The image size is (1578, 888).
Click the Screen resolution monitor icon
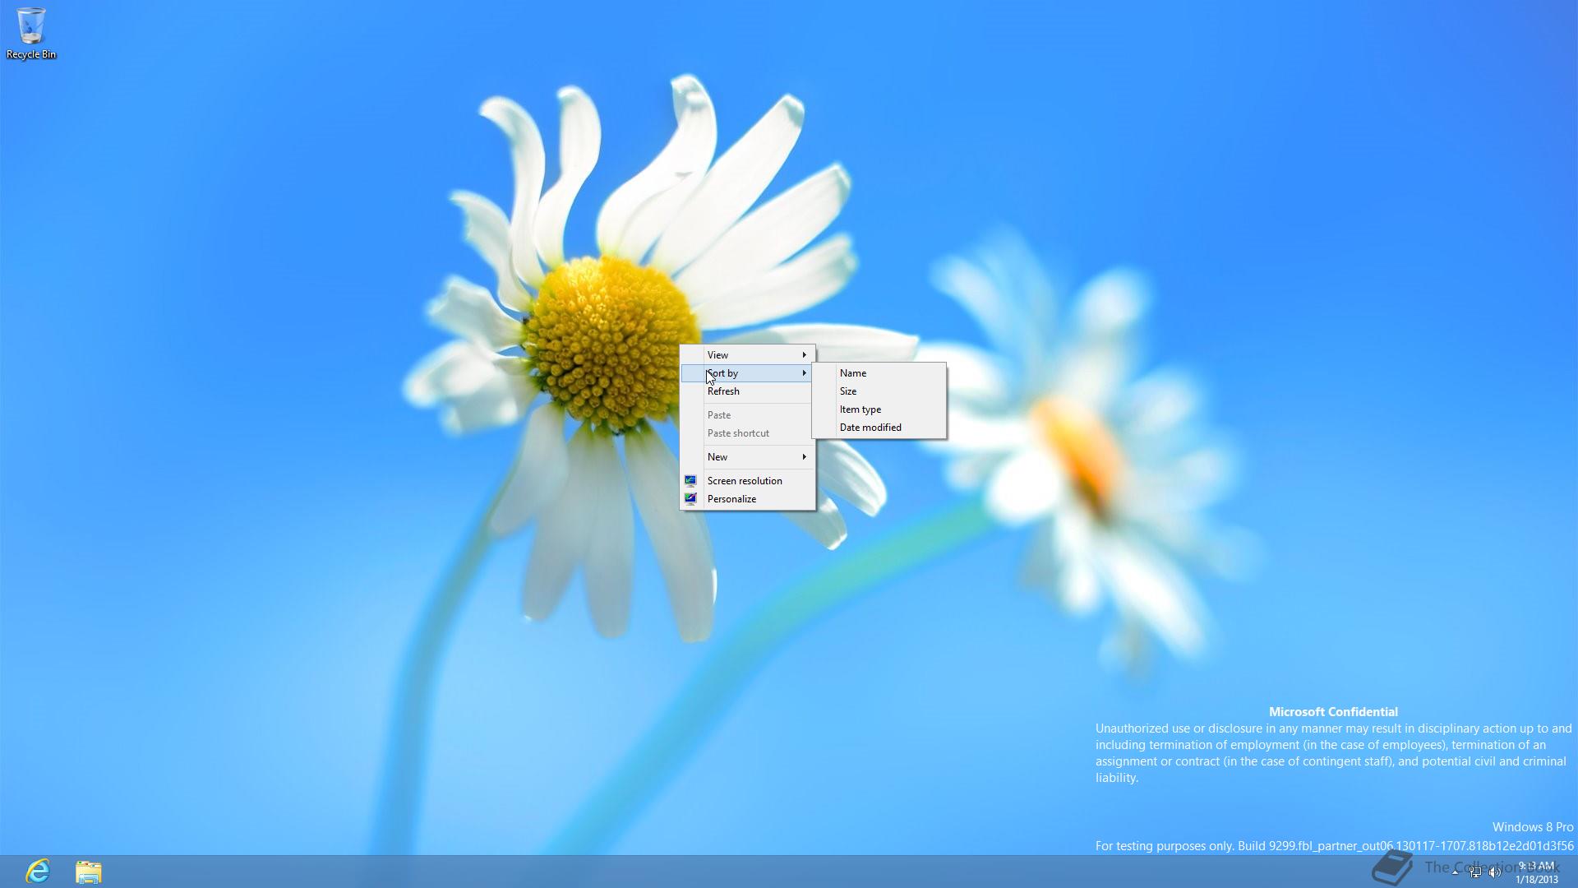coord(690,481)
